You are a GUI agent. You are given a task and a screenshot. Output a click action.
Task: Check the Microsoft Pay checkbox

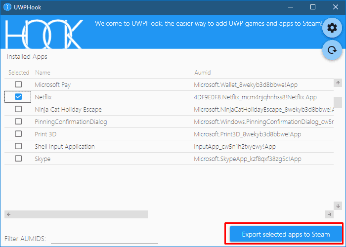pyautogui.click(x=18, y=84)
